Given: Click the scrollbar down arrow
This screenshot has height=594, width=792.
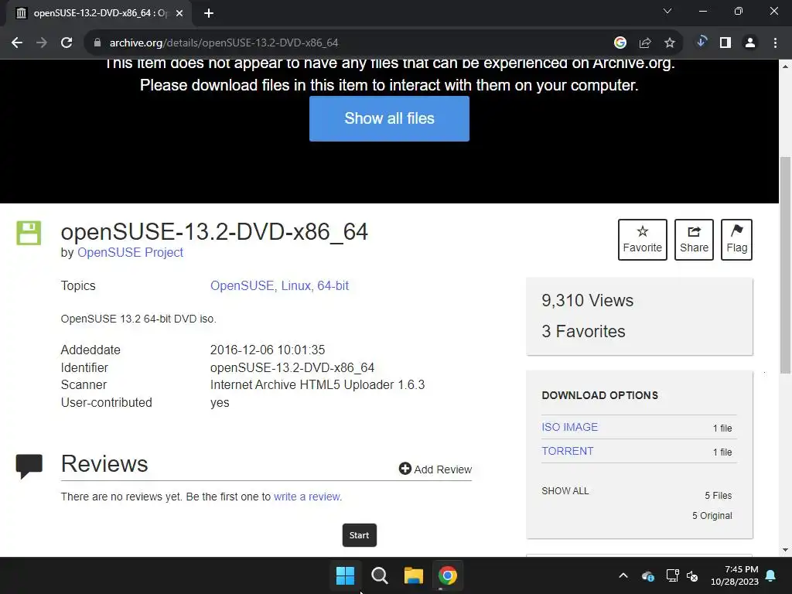Looking at the screenshot, I should click(785, 550).
